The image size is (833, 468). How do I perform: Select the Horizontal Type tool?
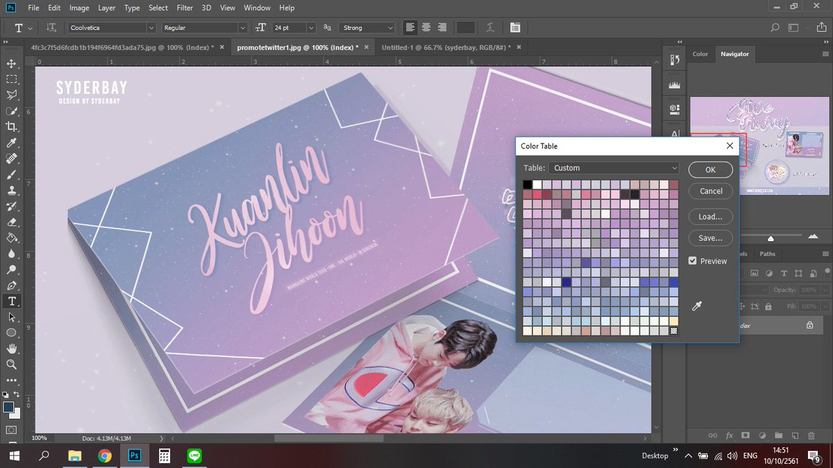pos(11,302)
